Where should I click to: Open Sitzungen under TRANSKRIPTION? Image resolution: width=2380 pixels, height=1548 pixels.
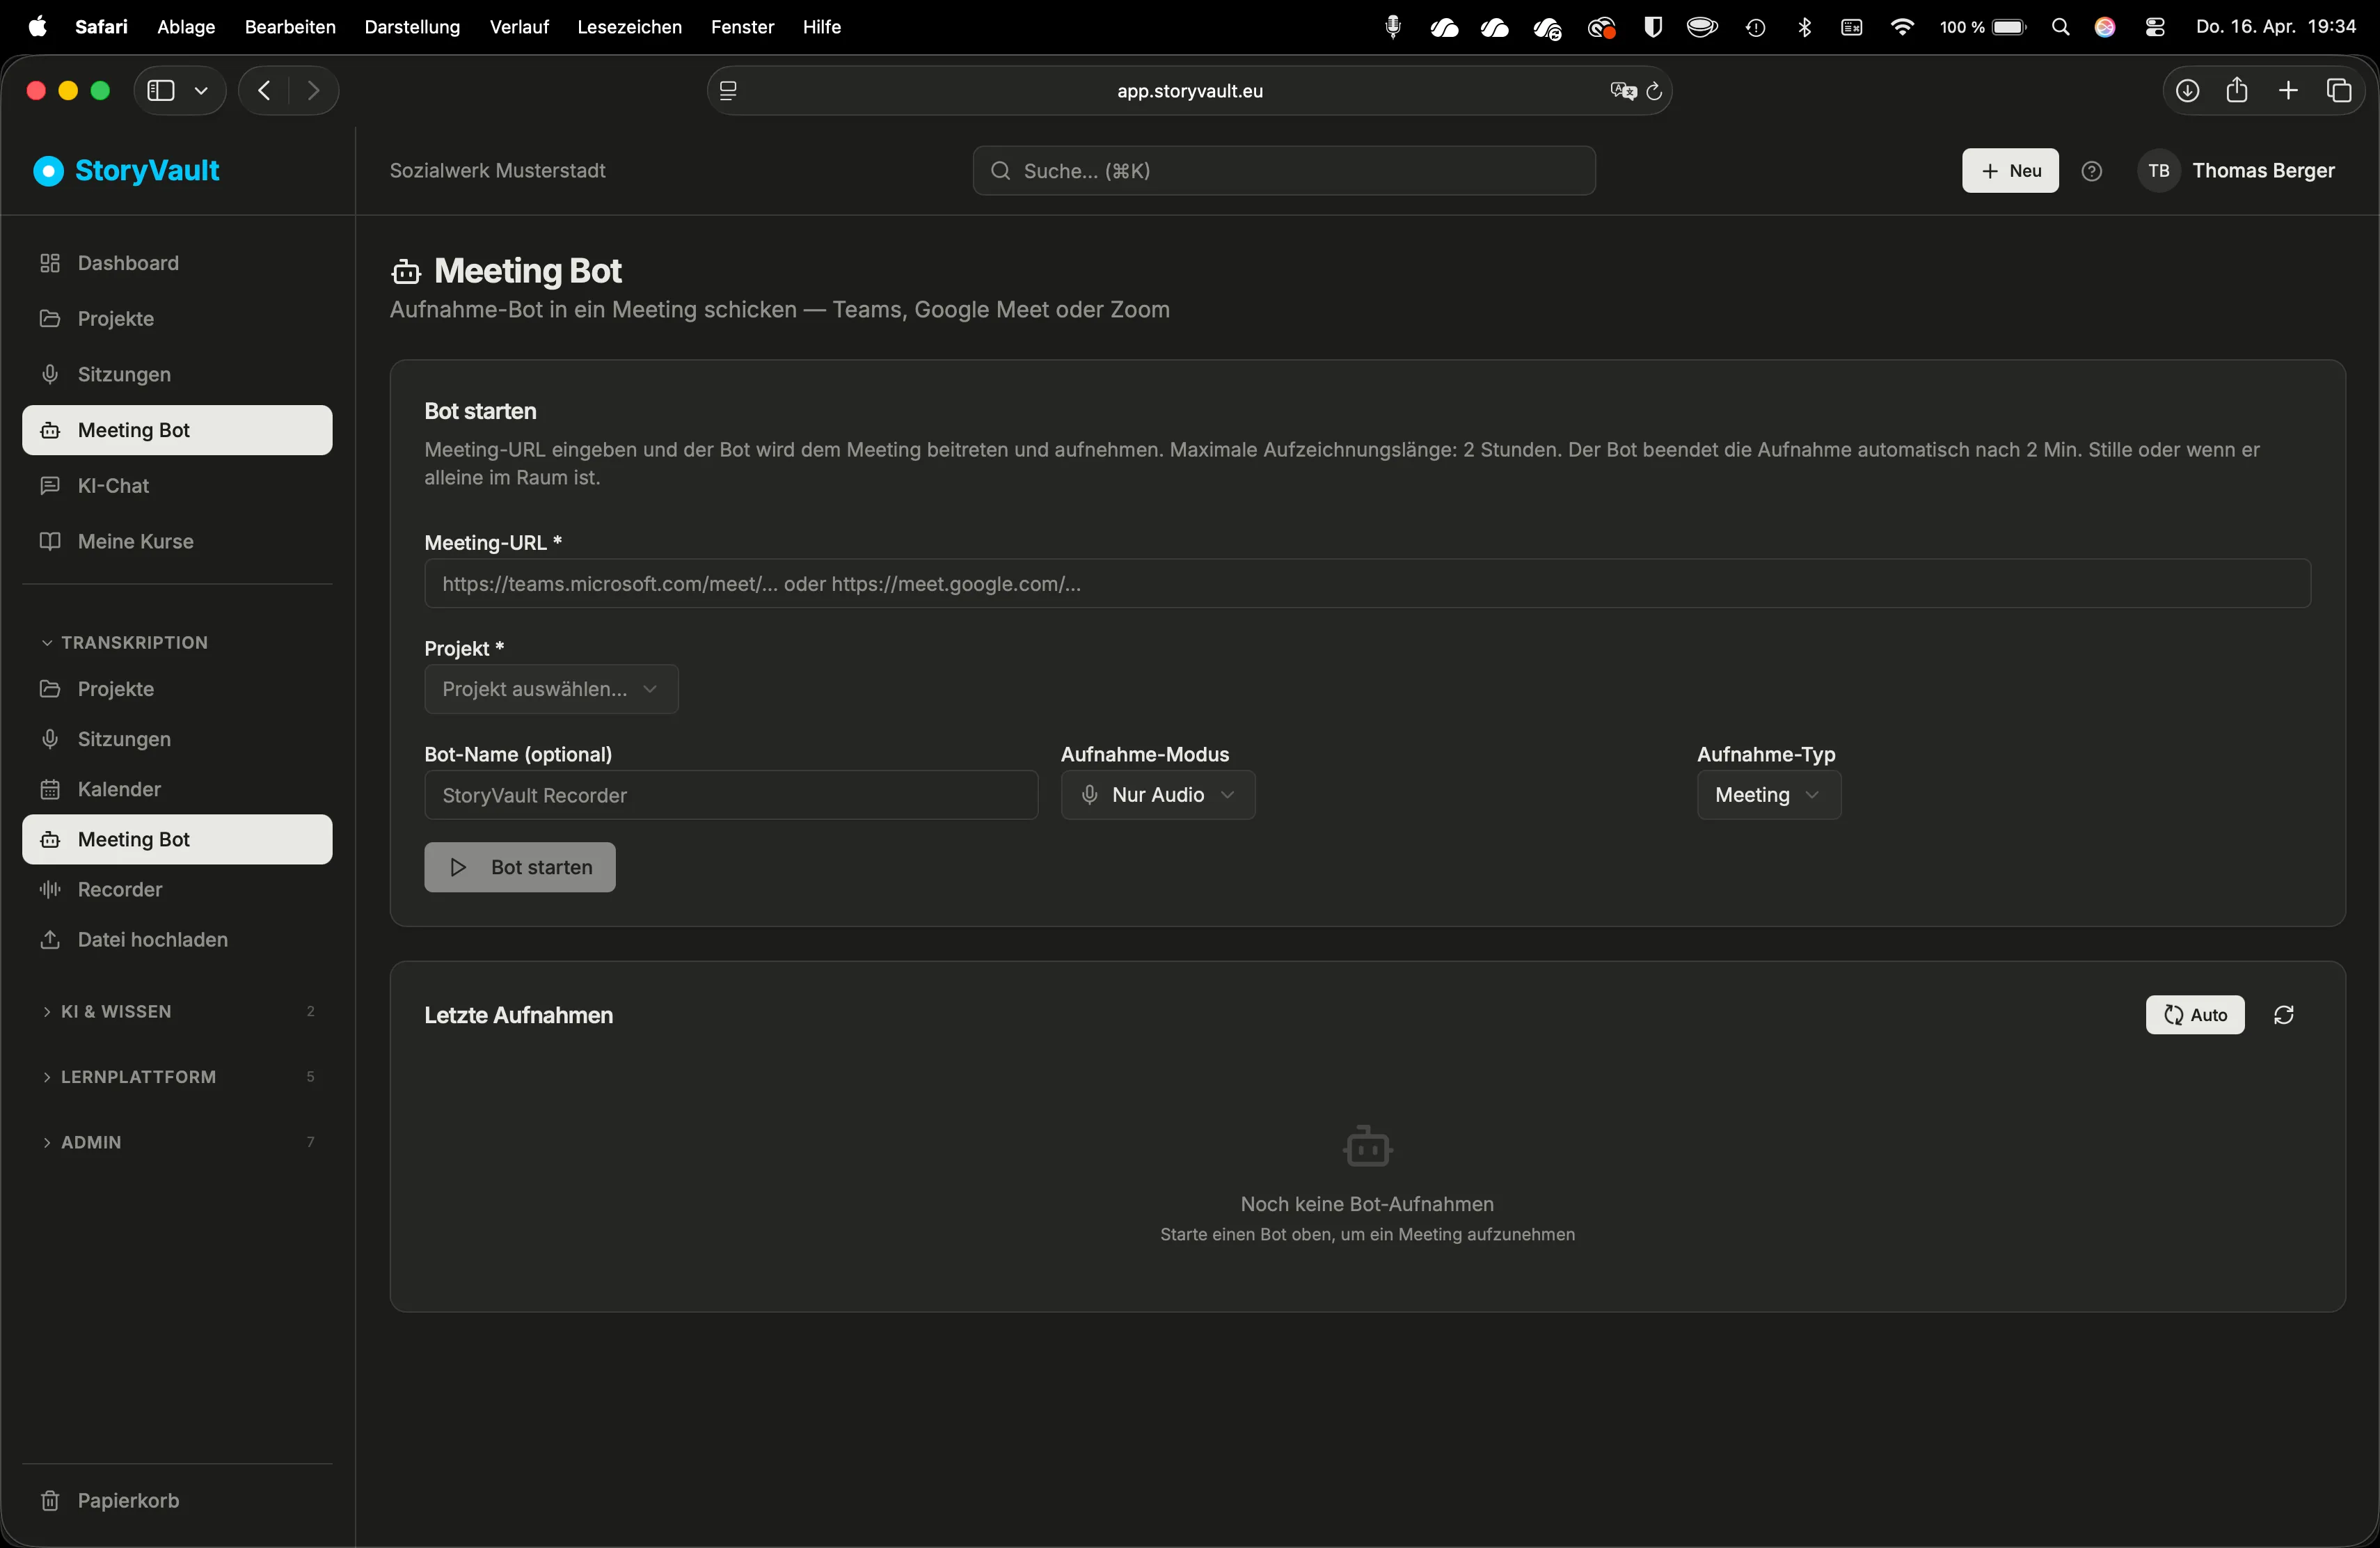coord(177,739)
